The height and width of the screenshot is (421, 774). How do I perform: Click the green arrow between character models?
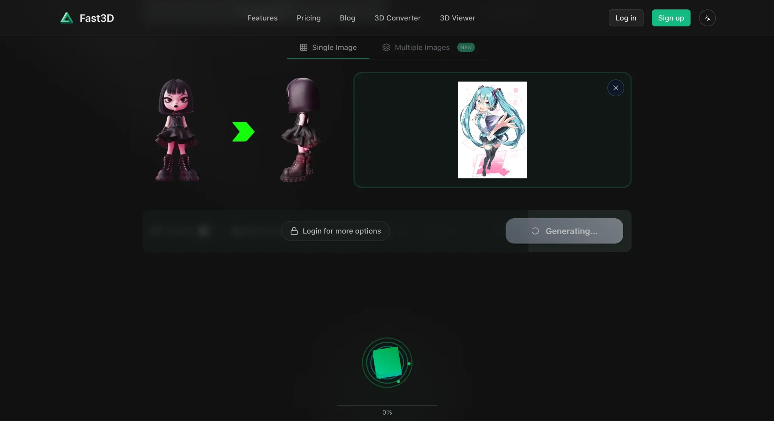click(243, 132)
